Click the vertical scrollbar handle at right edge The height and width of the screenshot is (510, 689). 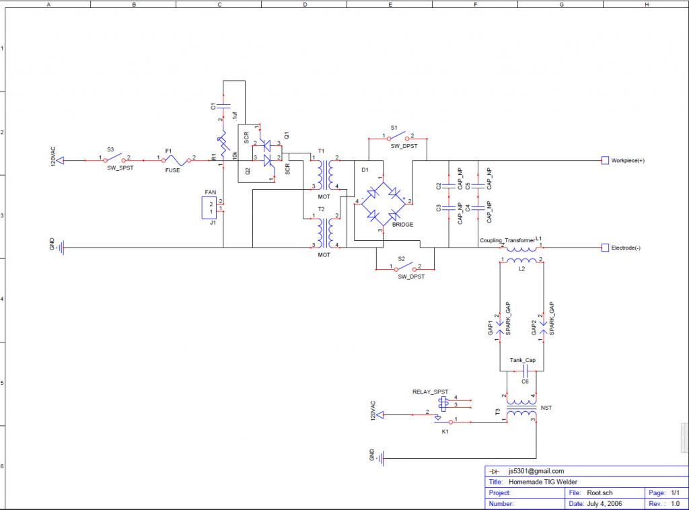tap(685, 437)
